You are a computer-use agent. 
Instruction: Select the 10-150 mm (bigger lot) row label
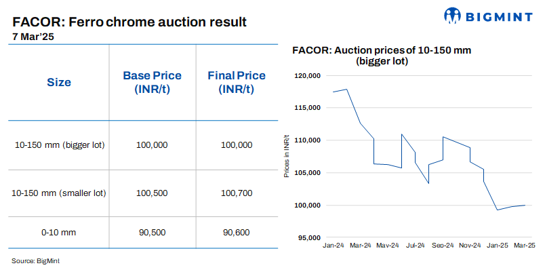click(59, 145)
